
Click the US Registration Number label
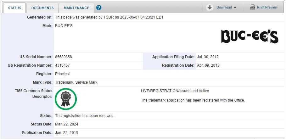click(30, 65)
